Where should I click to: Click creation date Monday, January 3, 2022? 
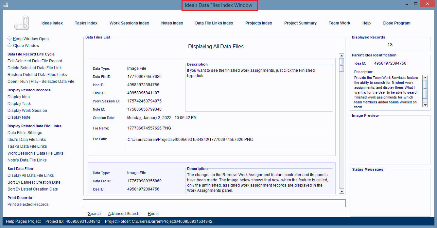coord(149,117)
